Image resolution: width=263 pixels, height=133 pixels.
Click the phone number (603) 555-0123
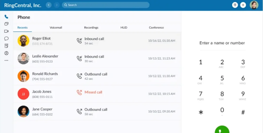[x=42, y=61]
